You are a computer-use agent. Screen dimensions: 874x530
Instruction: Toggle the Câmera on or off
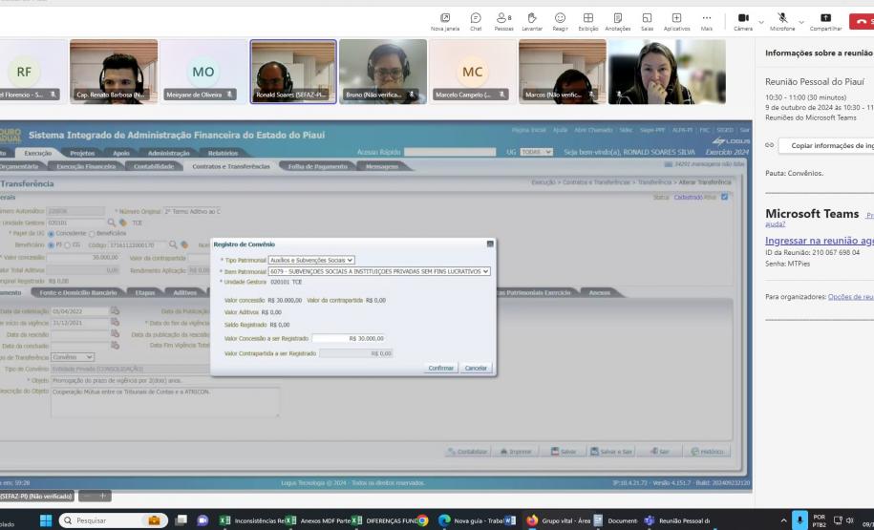click(744, 20)
